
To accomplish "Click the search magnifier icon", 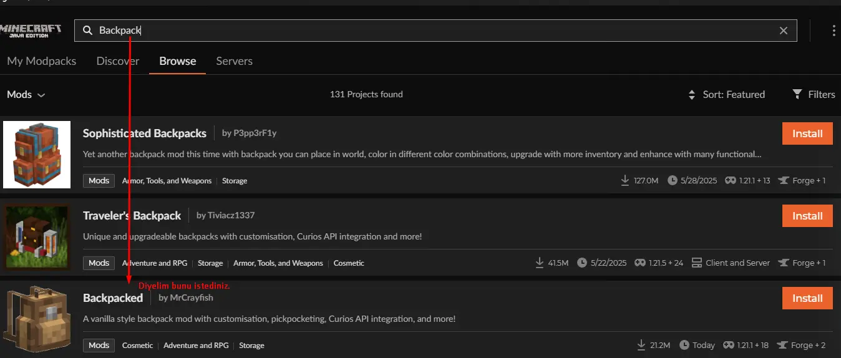I will [x=87, y=31].
